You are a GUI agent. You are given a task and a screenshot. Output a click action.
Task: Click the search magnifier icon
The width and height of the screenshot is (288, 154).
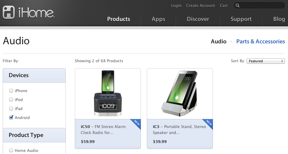[x=237, y=5]
